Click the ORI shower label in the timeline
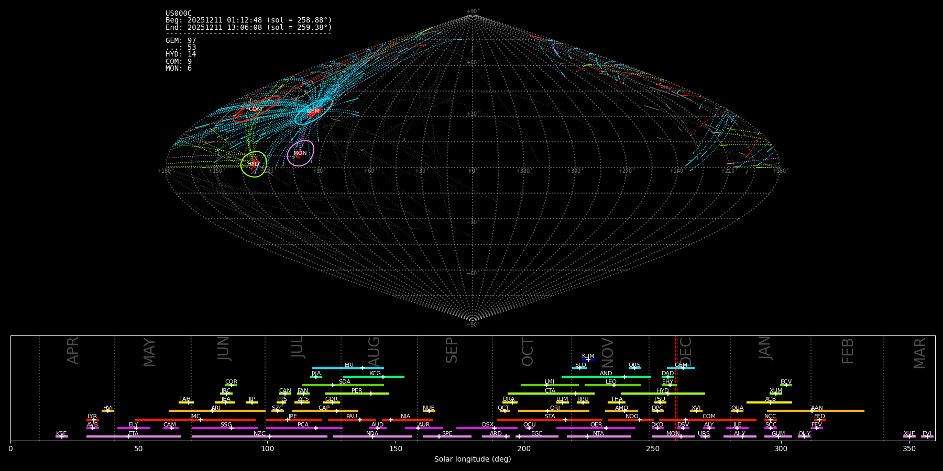The height and width of the screenshot is (471, 943). (555, 408)
